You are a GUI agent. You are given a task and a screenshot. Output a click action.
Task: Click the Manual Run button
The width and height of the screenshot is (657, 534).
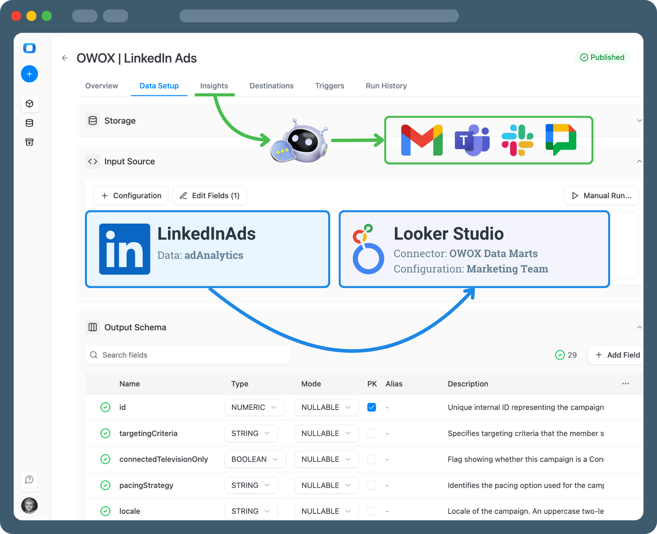(601, 196)
